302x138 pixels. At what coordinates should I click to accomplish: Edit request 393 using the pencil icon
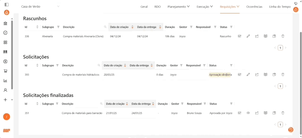(x=248, y=74)
